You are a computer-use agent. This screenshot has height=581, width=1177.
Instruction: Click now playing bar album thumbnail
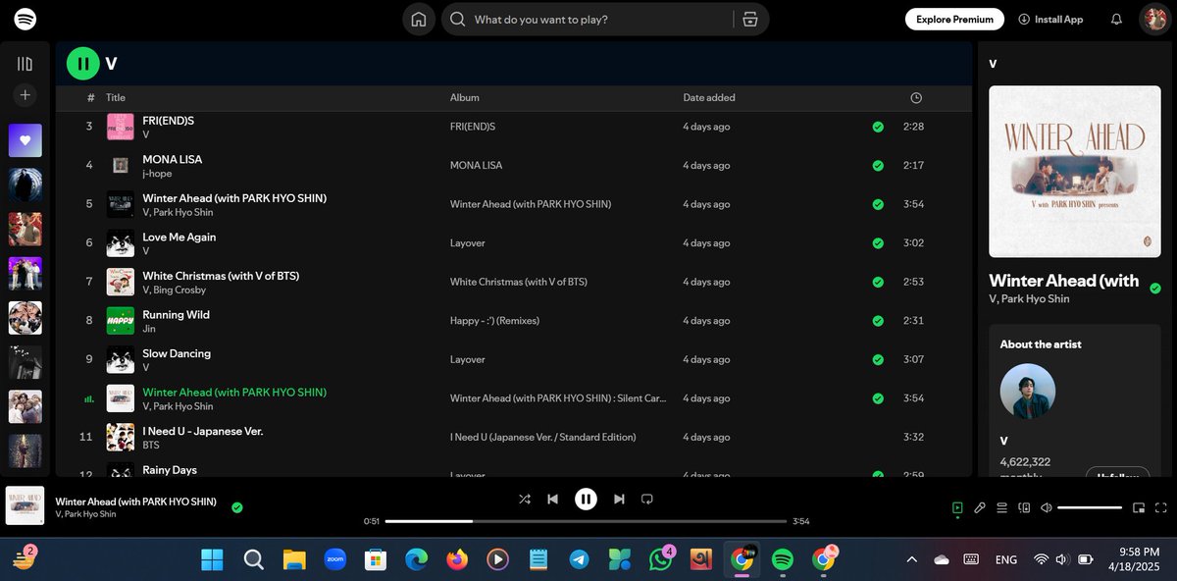[26, 506]
